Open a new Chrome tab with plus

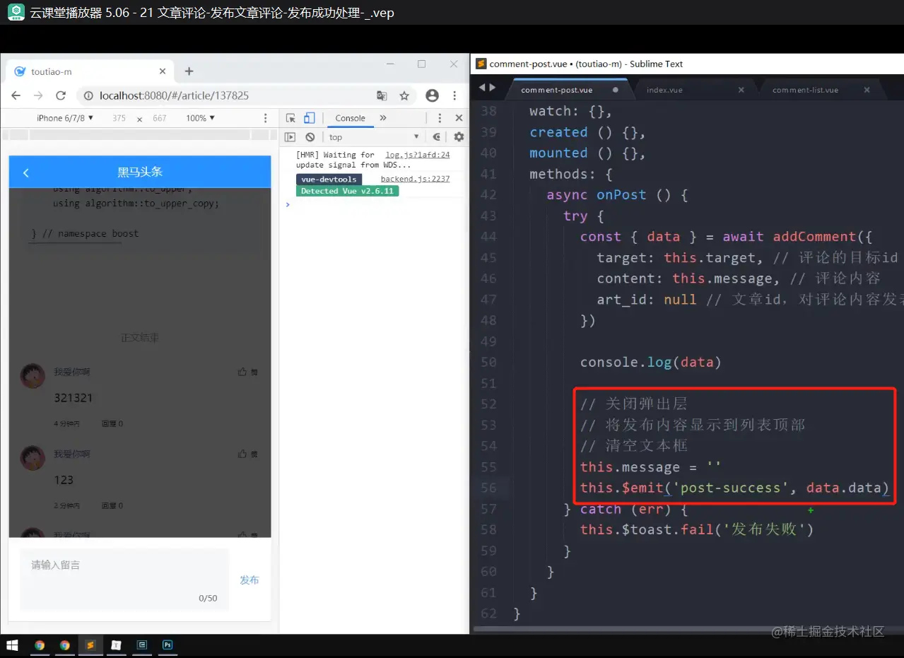pyautogui.click(x=189, y=71)
